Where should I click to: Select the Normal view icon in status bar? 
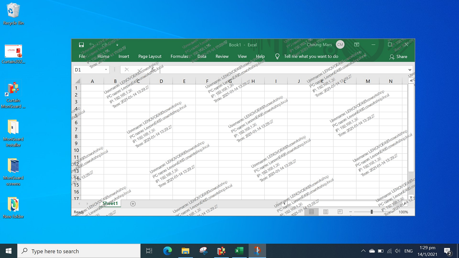(311, 212)
